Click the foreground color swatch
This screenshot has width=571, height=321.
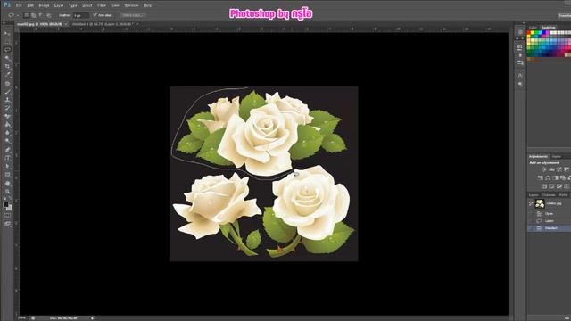coord(6,204)
